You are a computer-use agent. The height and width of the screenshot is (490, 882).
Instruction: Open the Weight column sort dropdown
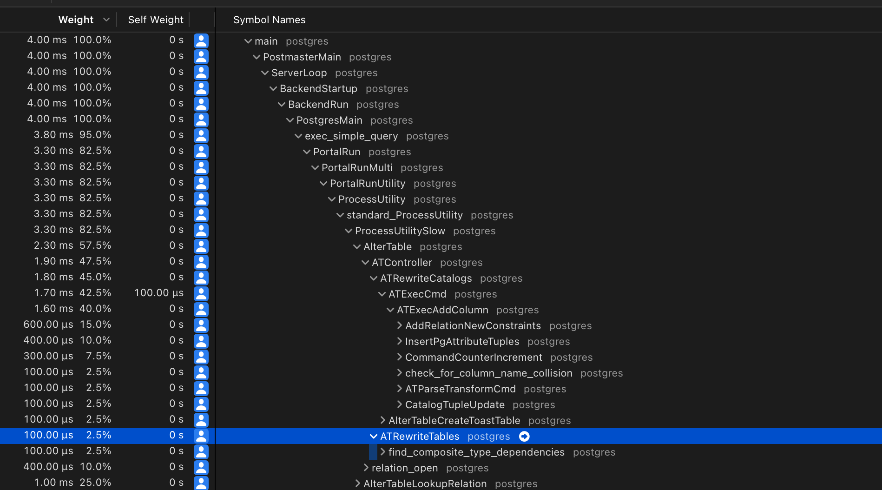coord(106,20)
